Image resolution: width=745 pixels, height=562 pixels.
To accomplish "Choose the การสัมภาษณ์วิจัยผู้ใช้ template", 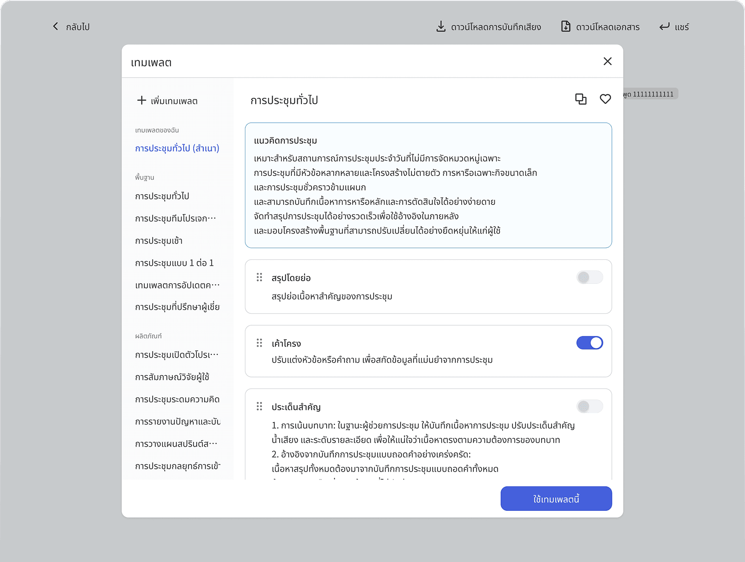I will 172,377.
